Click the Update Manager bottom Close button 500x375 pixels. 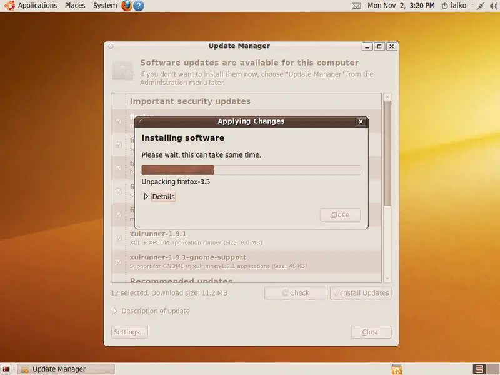click(x=371, y=332)
